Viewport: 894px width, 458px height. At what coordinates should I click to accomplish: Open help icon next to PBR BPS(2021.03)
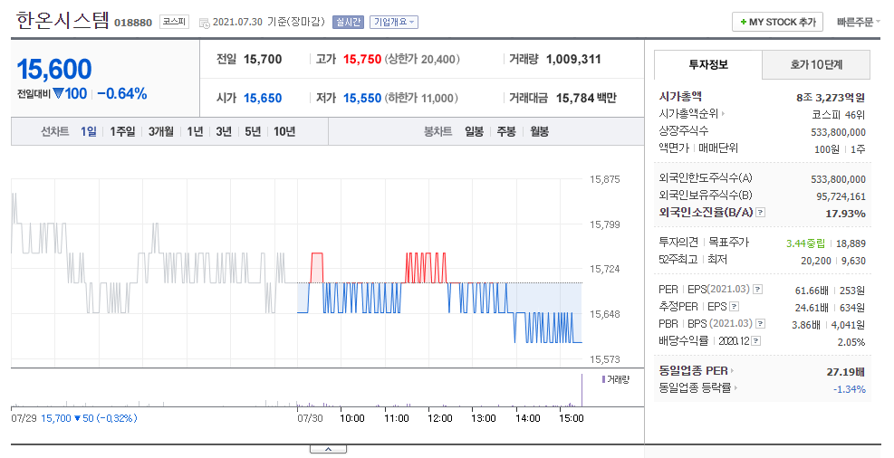point(761,323)
